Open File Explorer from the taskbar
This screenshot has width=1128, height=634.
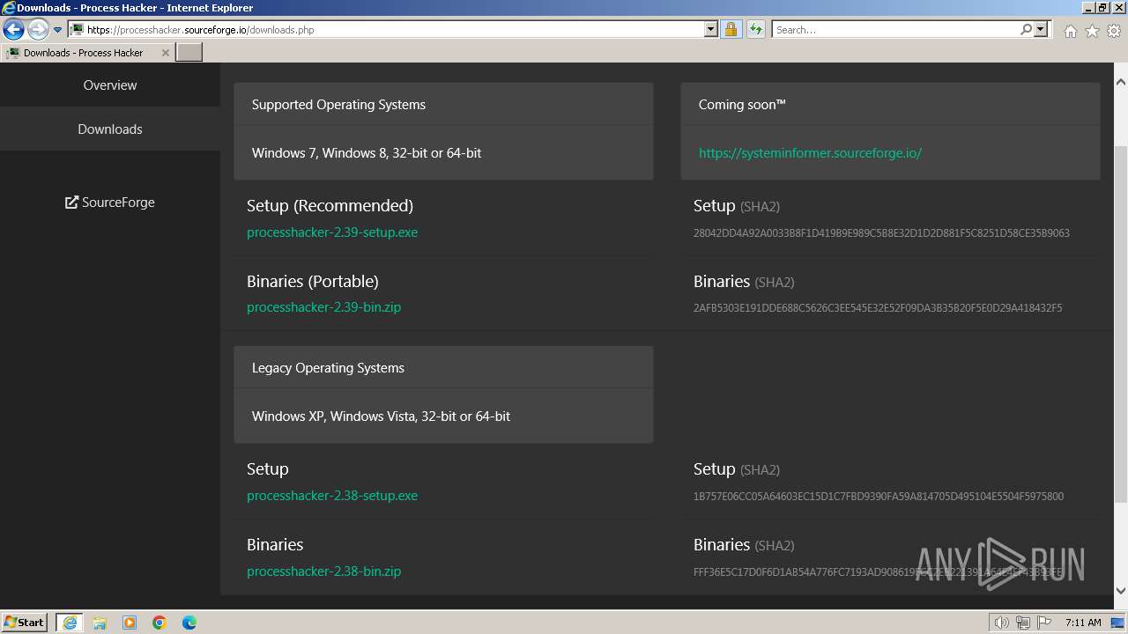click(x=100, y=623)
